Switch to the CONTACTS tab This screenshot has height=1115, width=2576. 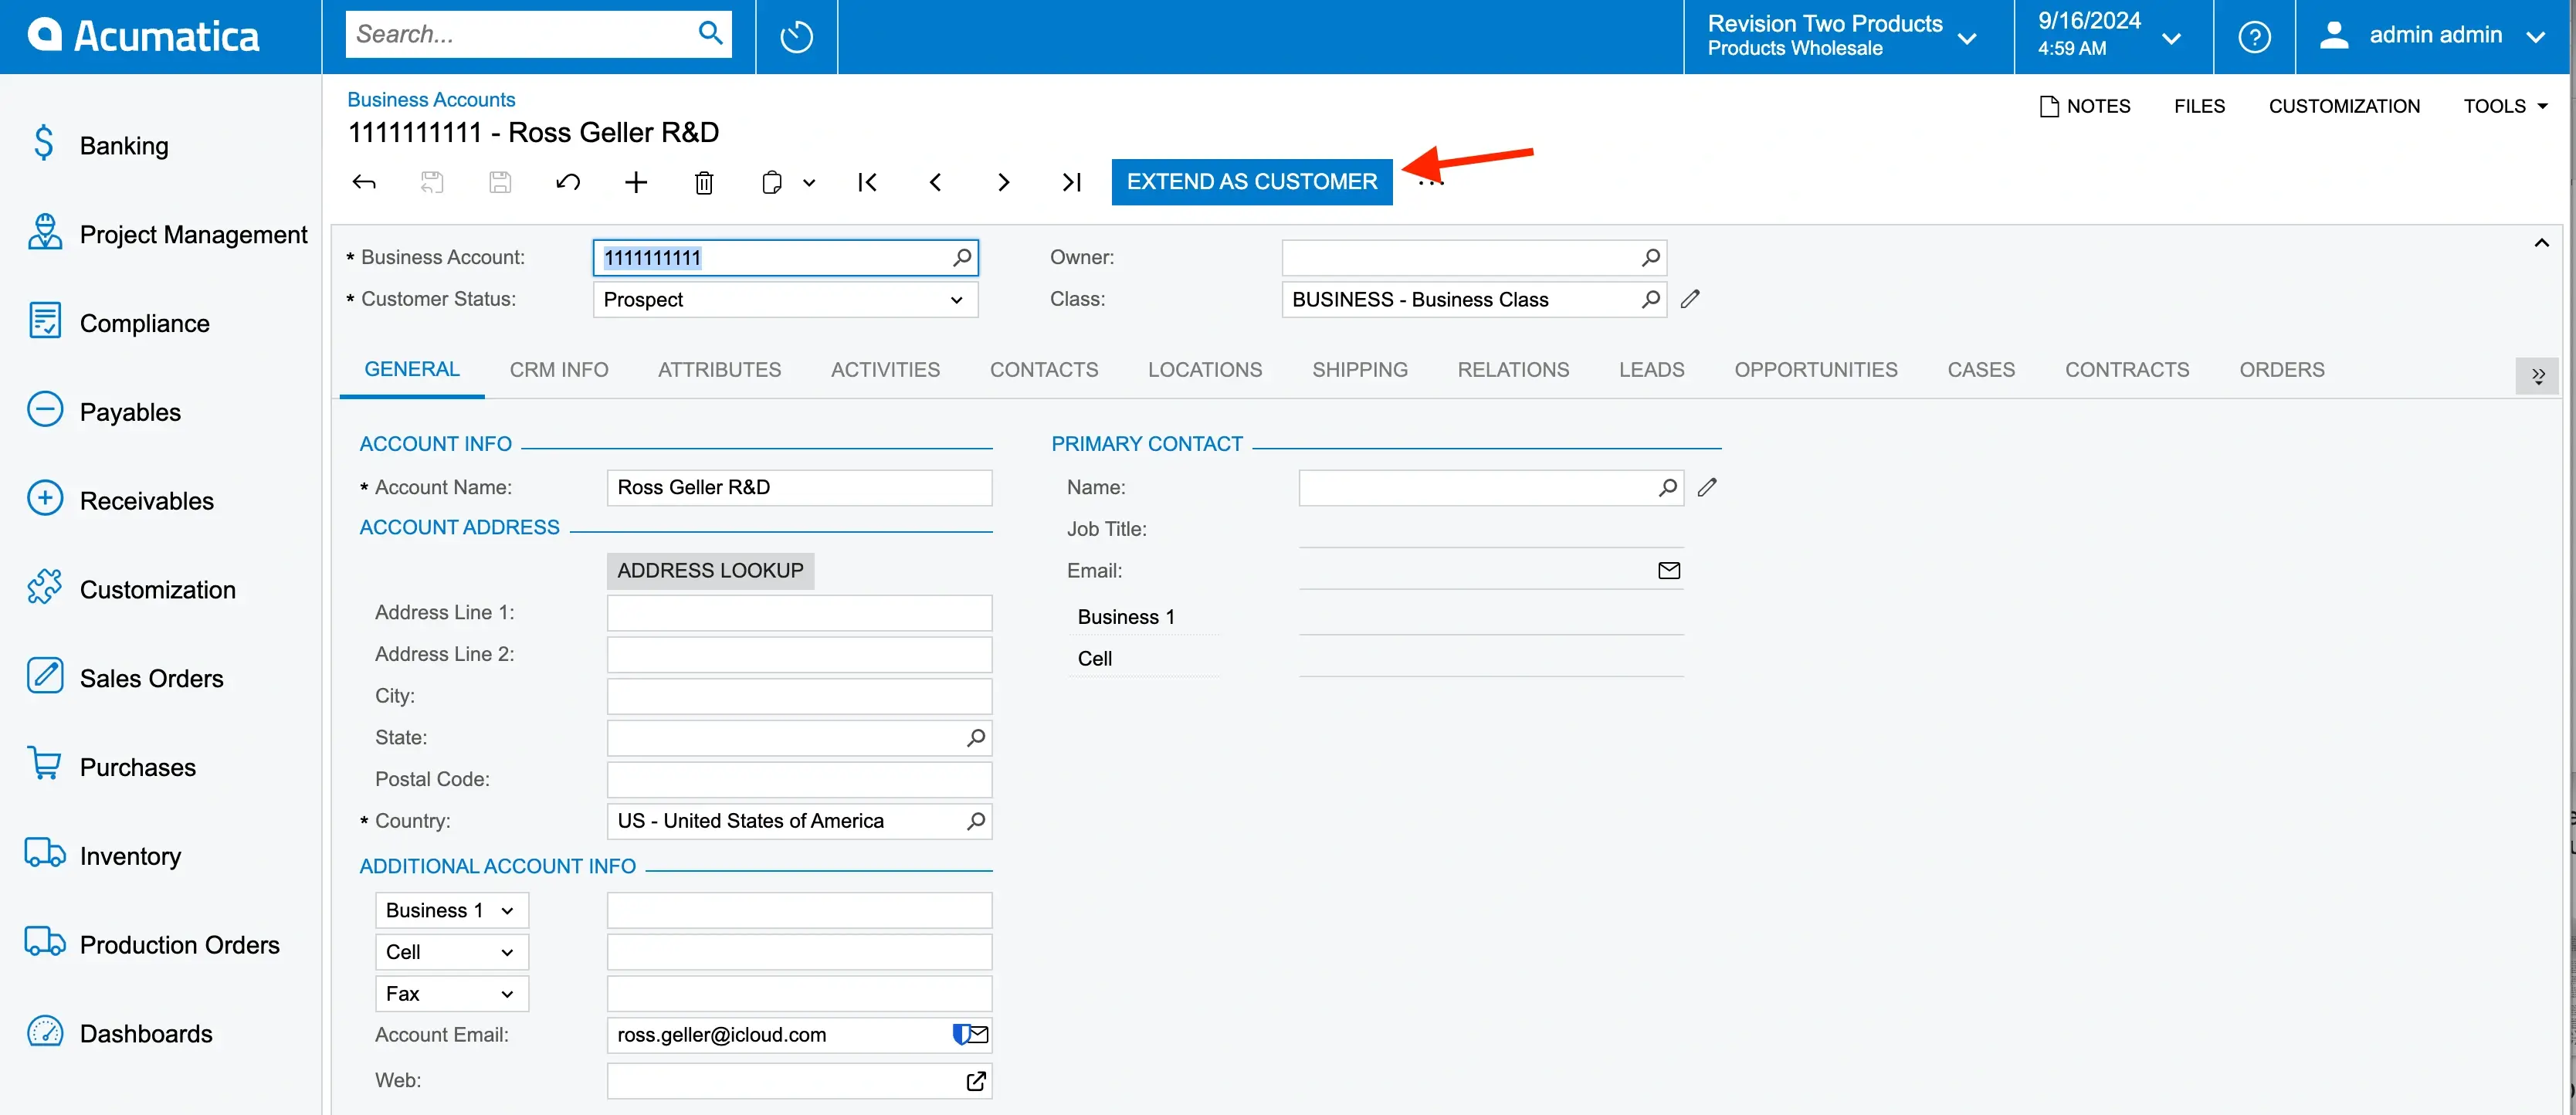(x=1043, y=369)
